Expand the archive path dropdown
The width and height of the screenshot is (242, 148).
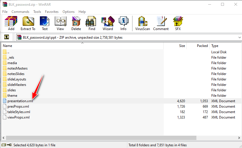coord(239,37)
